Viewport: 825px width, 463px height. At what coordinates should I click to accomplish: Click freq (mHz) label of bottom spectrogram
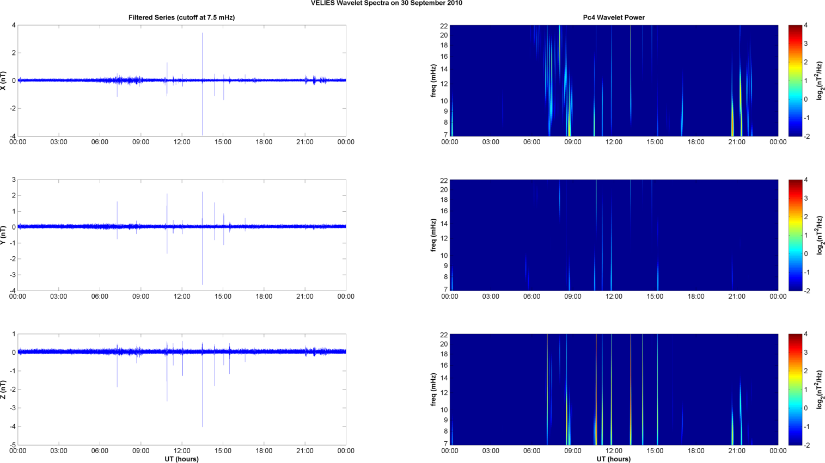coord(433,390)
